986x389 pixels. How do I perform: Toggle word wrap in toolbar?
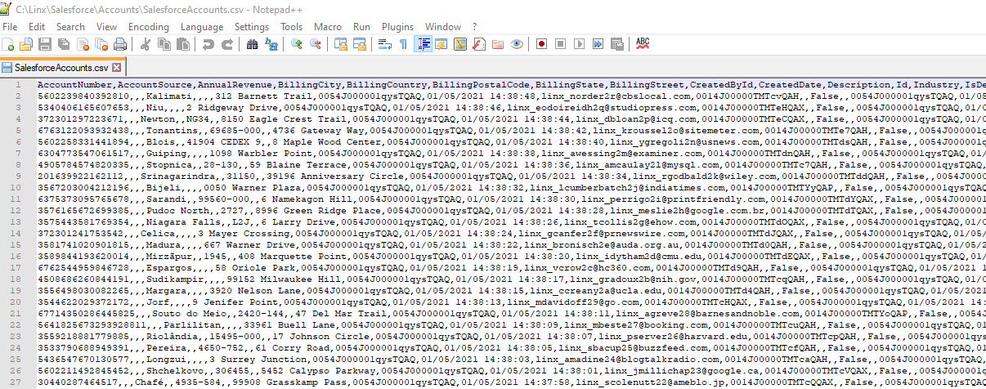click(x=385, y=44)
